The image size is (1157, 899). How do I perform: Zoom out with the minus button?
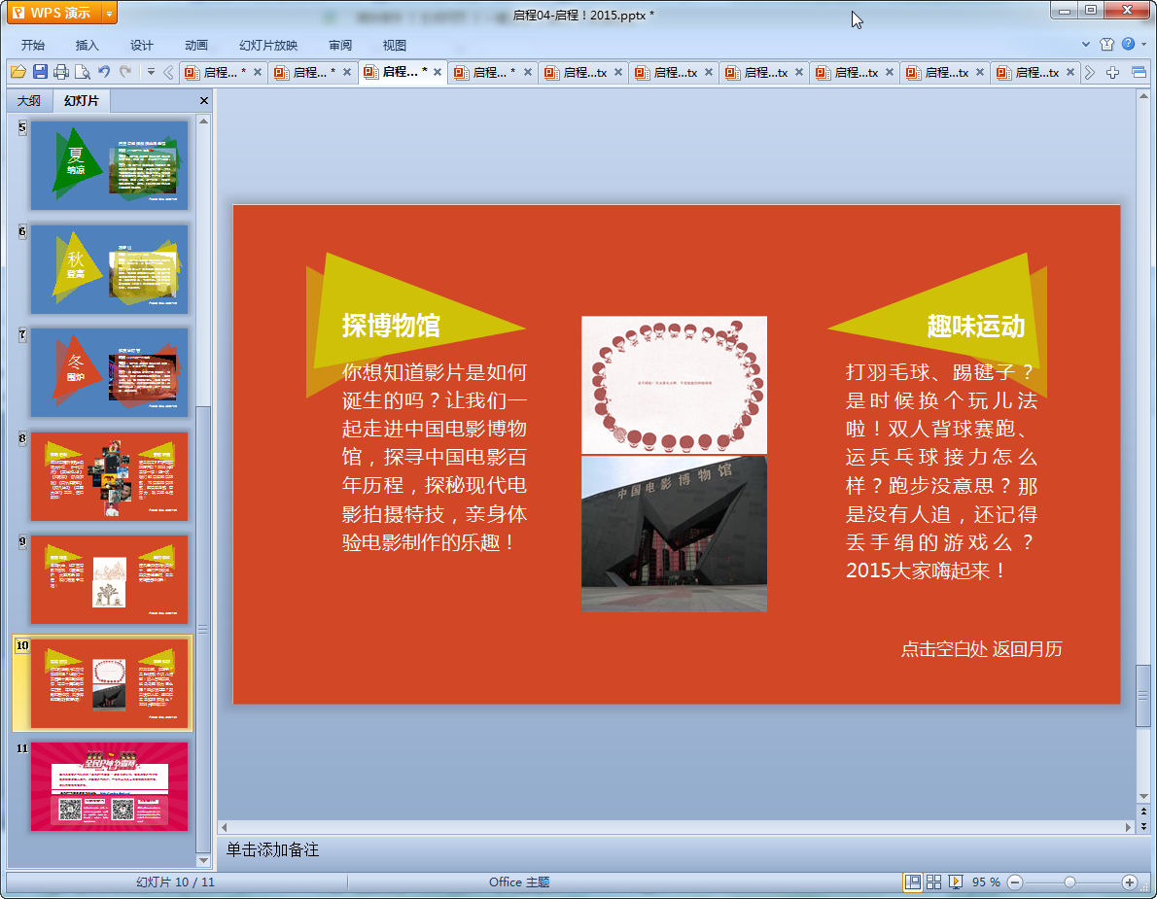(x=1015, y=882)
